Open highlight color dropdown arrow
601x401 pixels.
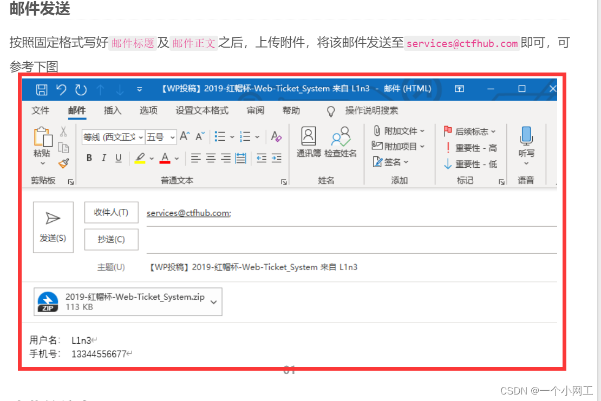[152, 158]
